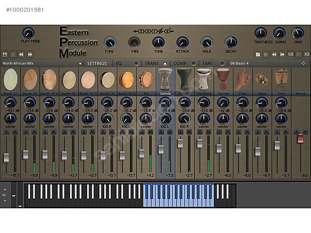Select the Extra congas image
Image resolution: width=311 pixels, height=233 pixels.
281,79
